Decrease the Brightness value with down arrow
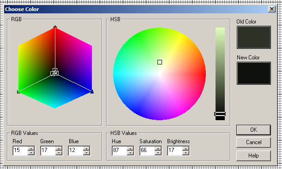 tap(186, 153)
